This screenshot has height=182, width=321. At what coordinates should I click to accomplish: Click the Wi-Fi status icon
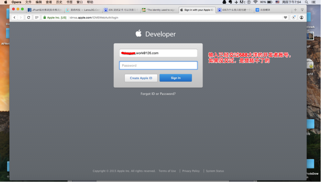(255, 2)
